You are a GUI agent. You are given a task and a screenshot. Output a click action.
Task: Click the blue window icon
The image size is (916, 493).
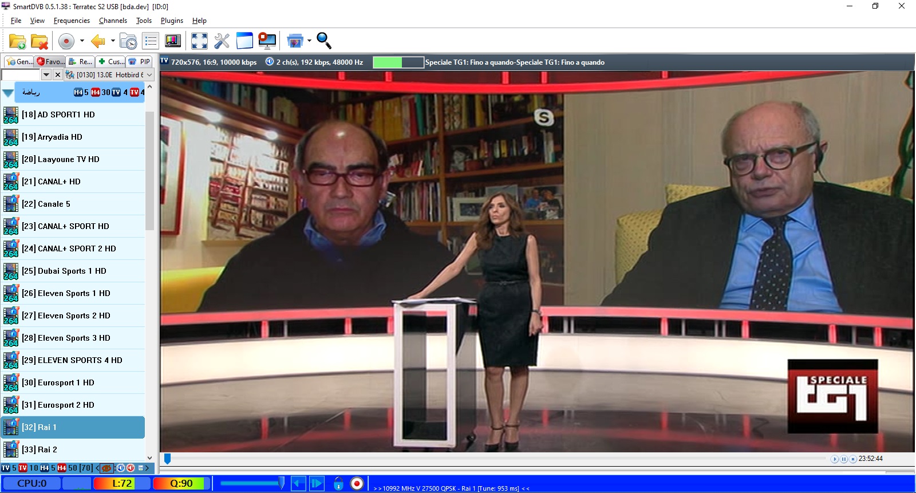(244, 41)
